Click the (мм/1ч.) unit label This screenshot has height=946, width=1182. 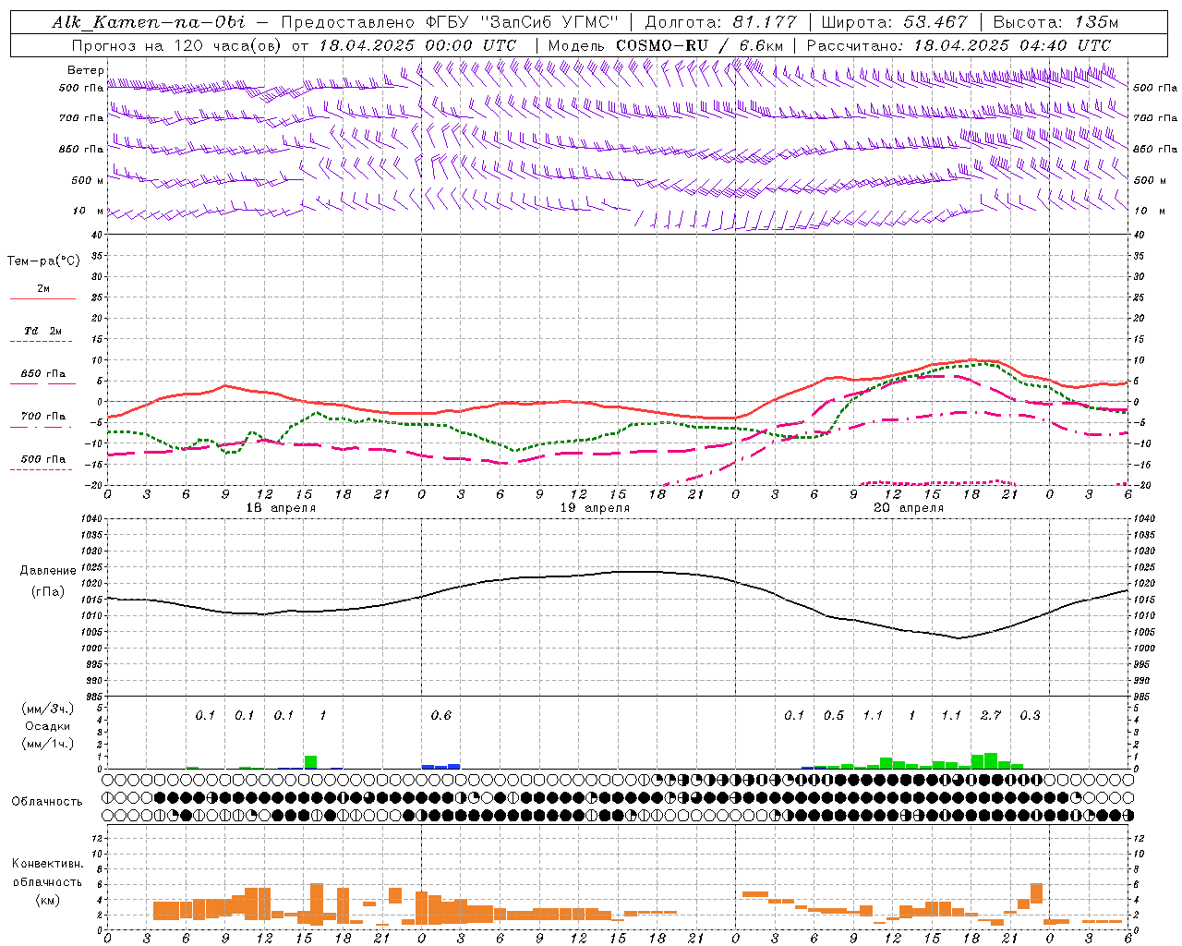[48, 744]
